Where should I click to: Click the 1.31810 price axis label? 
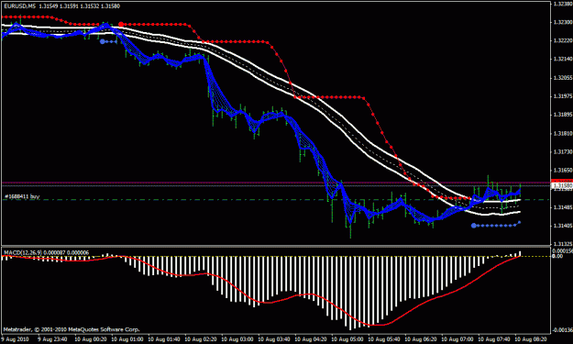(x=562, y=133)
